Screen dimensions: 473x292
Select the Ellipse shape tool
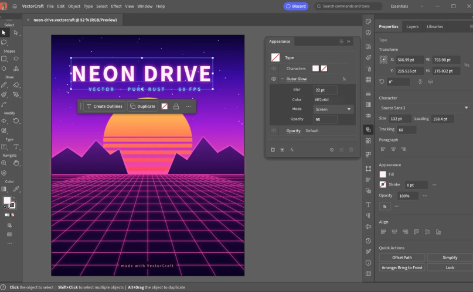pyautogui.click(x=16, y=59)
